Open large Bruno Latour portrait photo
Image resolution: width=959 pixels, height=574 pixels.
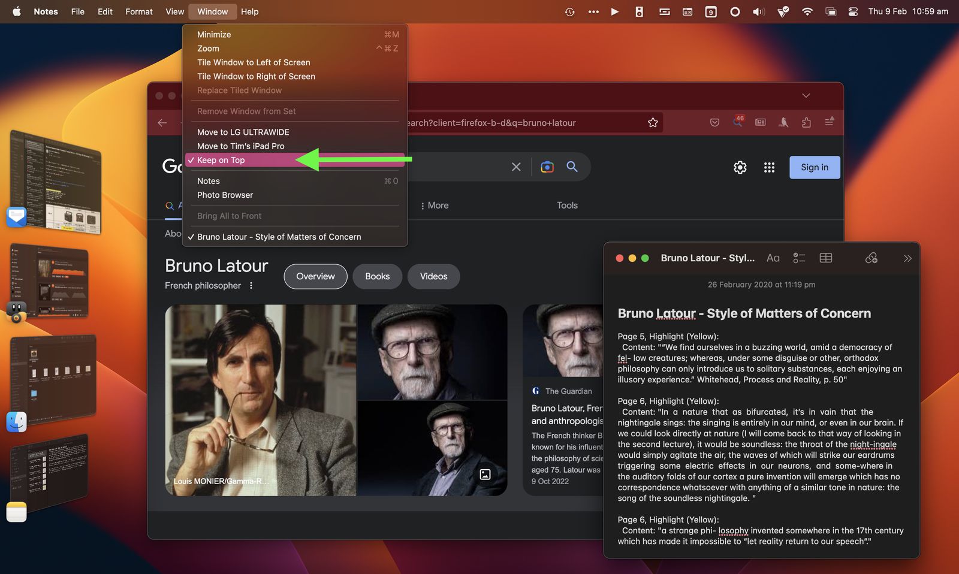pos(260,400)
